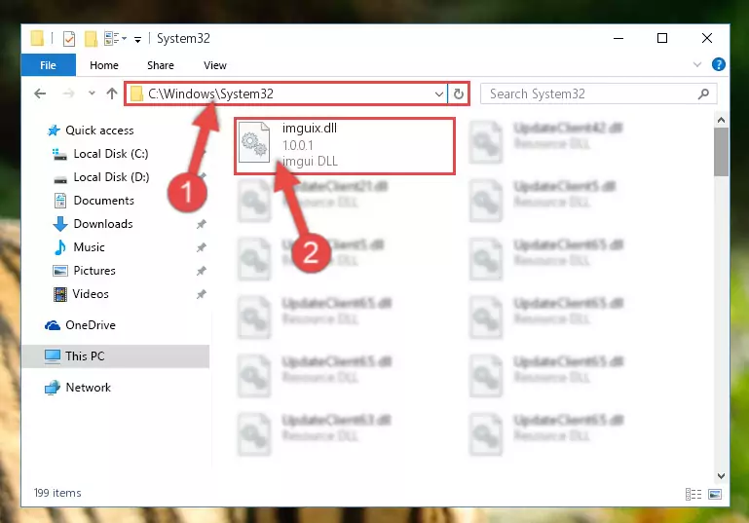
Task: Open the Customize Quick Access Toolbar dropdown
Action: coord(137,40)
